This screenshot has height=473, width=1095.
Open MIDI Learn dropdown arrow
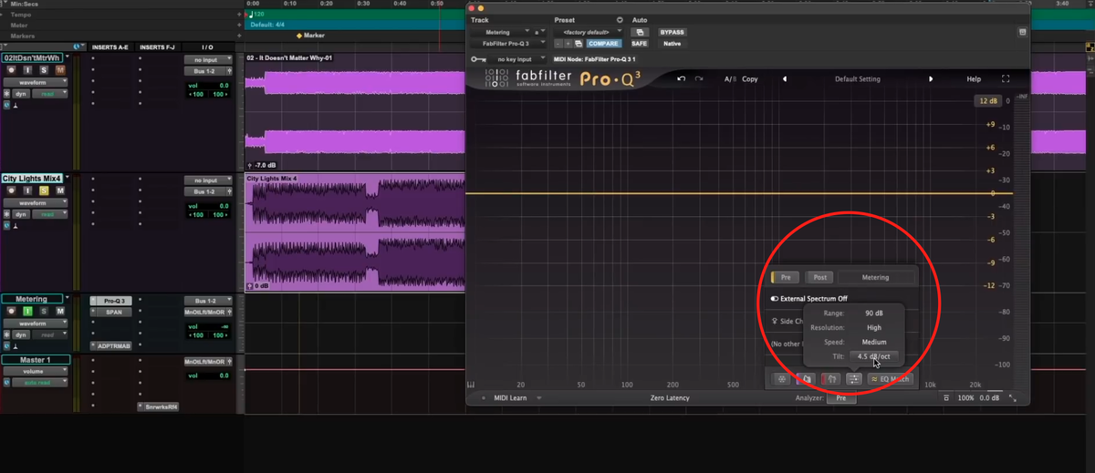[x=539, y=398]
